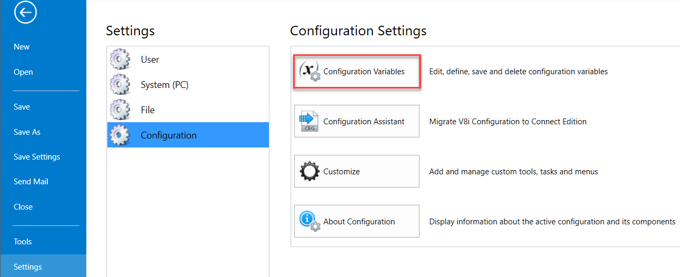Open the Tools backstage tab

(x=23, y=242)
